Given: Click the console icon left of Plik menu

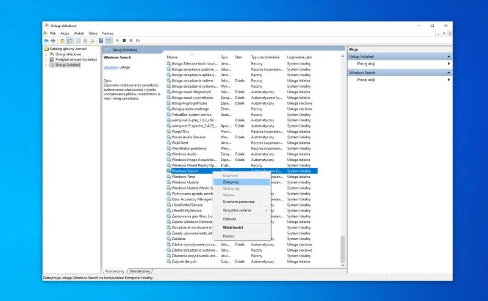Looking at the screenshot, I should (x=46, y=34).
